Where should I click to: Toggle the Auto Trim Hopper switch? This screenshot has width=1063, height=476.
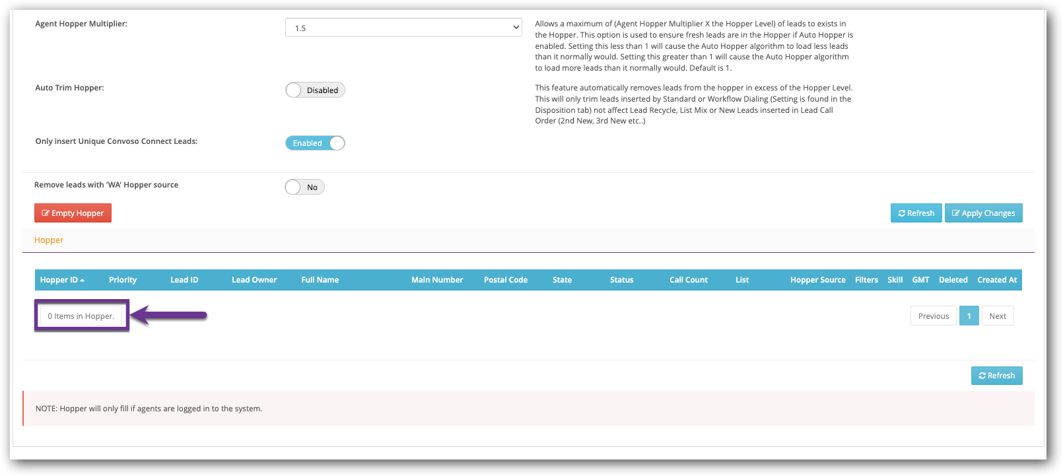point(315,90)
